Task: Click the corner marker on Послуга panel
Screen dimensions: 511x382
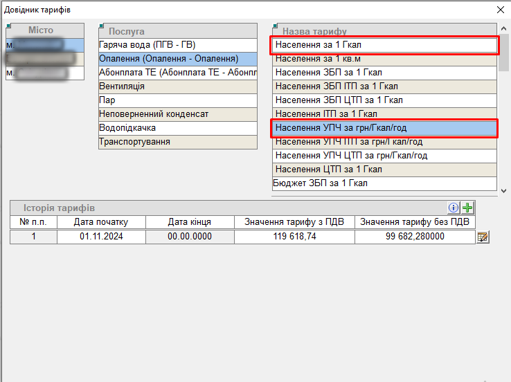Action: pyautogui.click(x=101, y=26)
